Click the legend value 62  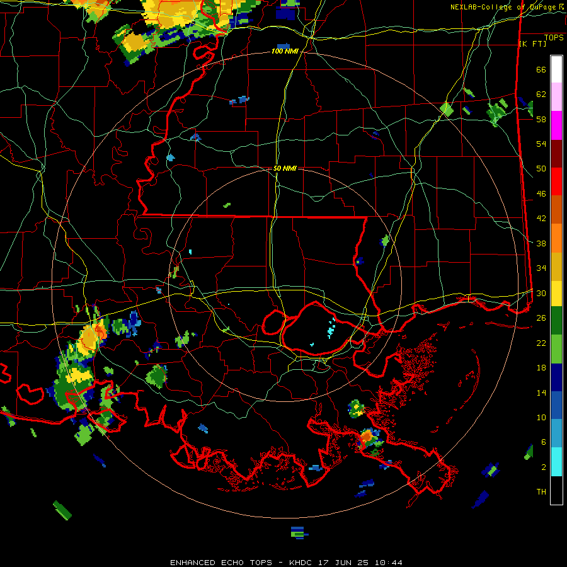[x=541, y=94]
